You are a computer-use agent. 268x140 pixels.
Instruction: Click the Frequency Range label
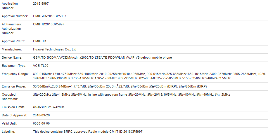(x=15, y=74)
